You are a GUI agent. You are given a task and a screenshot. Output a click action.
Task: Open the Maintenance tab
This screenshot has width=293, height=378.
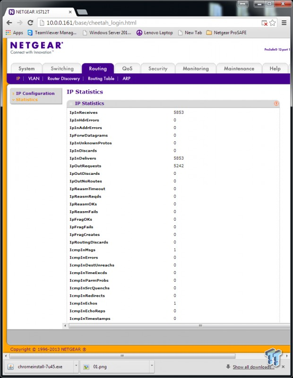[x=239, y=69]
